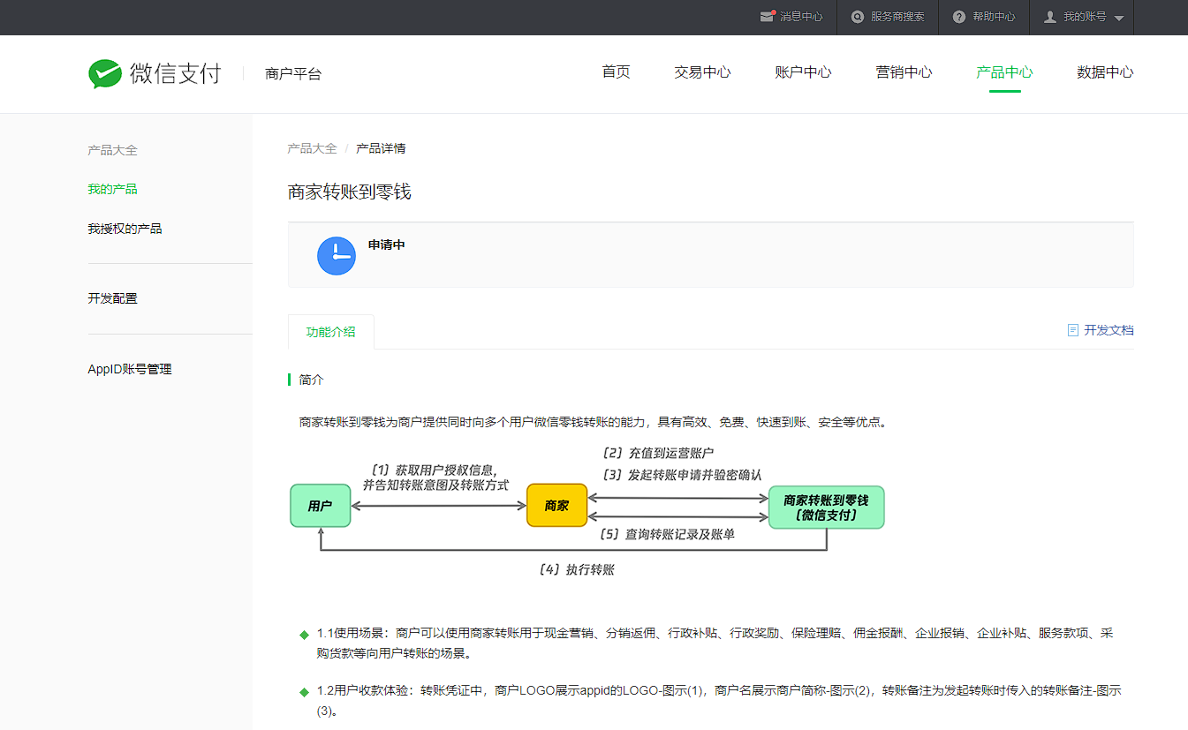Click the 服务商搜索 magnifier icon
The width and height of the screenshot is (1188, 730).
click(857, 17)
